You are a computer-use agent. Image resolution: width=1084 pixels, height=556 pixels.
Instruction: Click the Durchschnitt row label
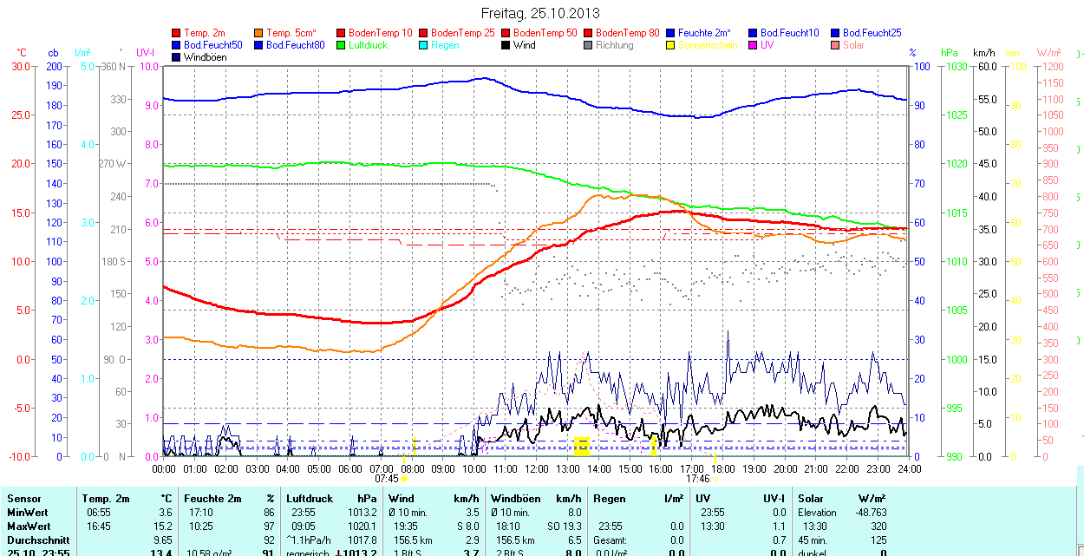38,540
